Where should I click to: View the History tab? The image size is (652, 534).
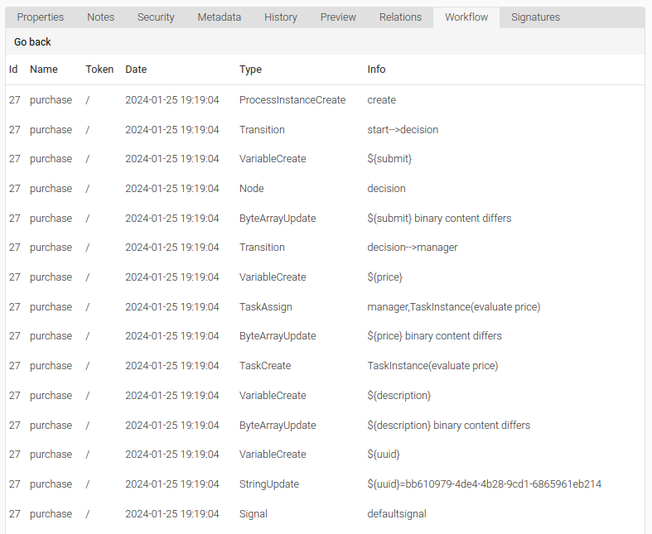pyautogui.click(x=281, y=17)
